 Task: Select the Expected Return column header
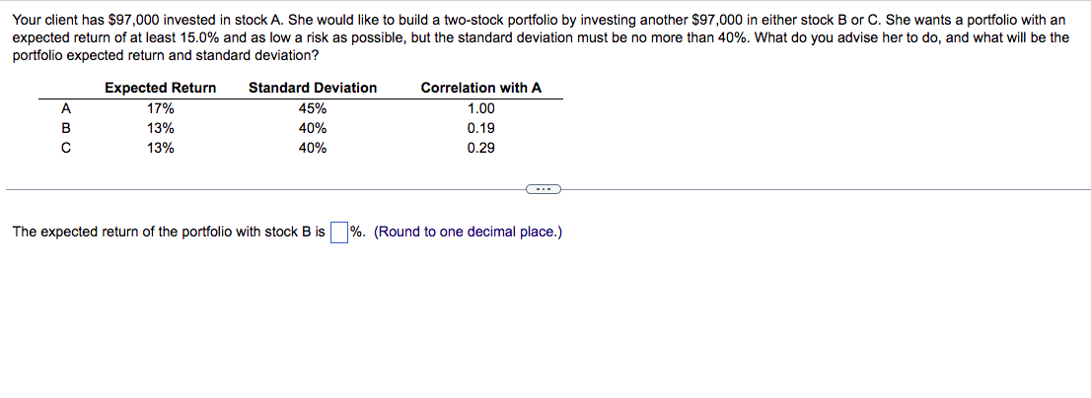[x=160, y=89]
